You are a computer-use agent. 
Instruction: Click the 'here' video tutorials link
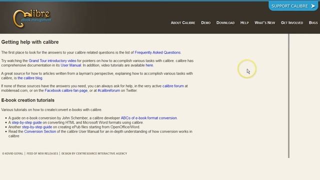point(149,65)
